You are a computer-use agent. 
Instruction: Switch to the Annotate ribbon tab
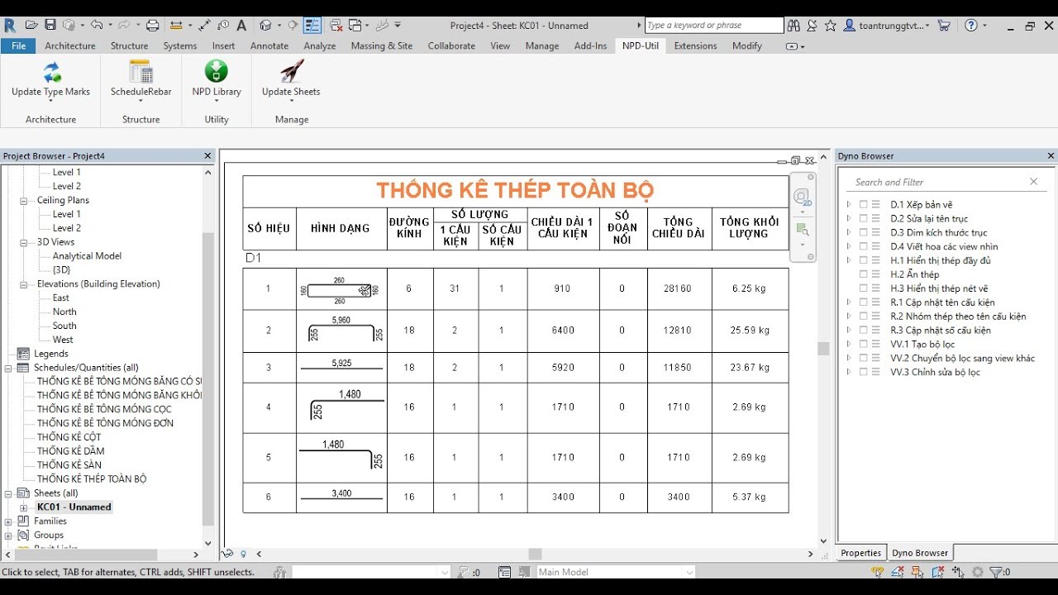point(269,45)
